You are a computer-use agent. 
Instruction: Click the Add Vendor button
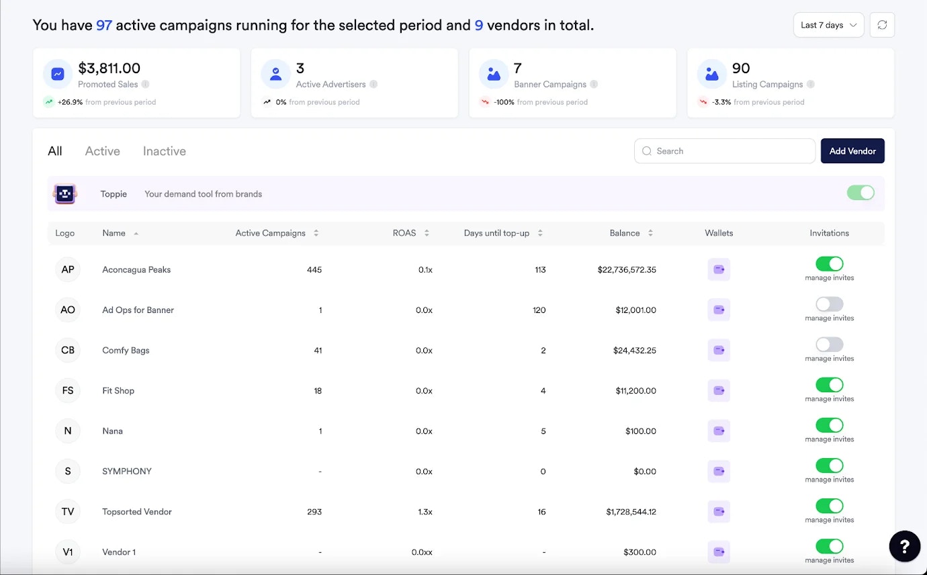pyautogui.click(x=852, y=150)
